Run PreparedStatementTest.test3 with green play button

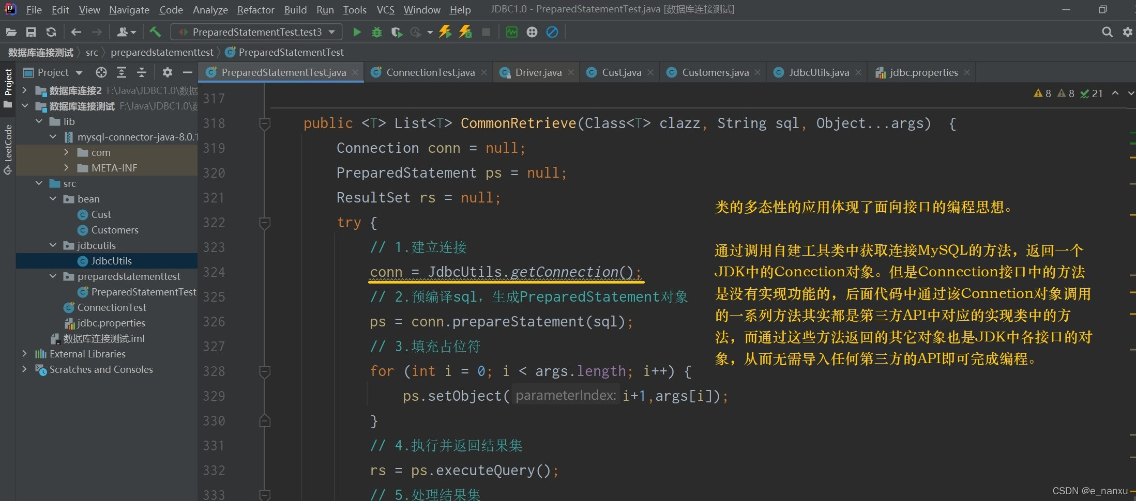coord(357,32)
